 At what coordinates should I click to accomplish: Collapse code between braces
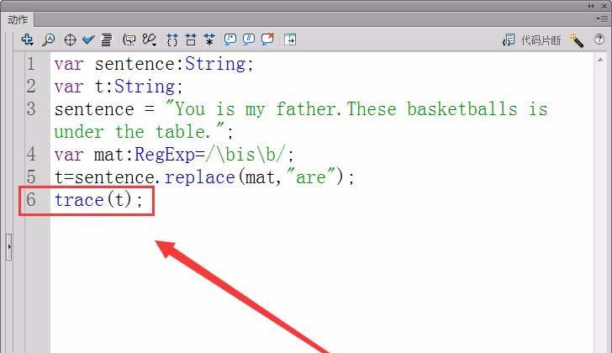171,40
